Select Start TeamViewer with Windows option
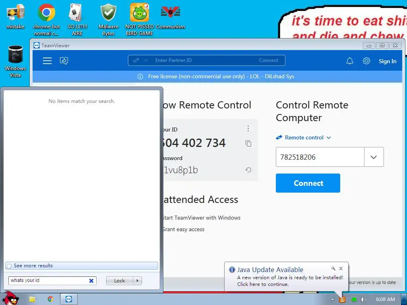Image resolution: width=407 pixels, height=305 pixels. (x=201, y=218)
